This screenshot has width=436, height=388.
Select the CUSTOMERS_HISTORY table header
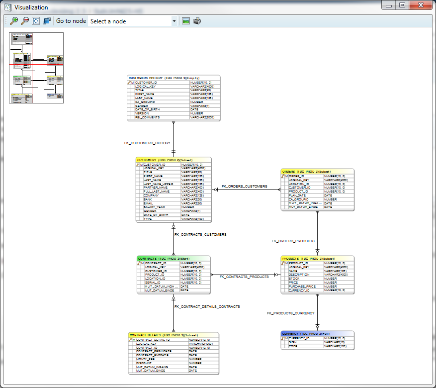point(173,78)
